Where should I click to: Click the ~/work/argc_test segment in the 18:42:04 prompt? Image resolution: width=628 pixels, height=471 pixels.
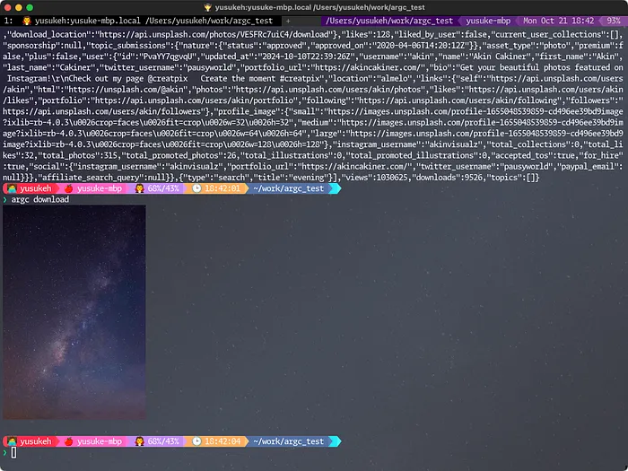pos(288,441)
